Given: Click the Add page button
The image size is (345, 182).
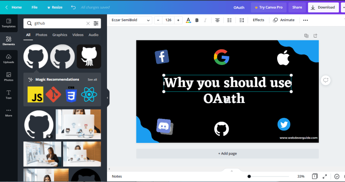Looking at the screenshot, I should 227,153.
